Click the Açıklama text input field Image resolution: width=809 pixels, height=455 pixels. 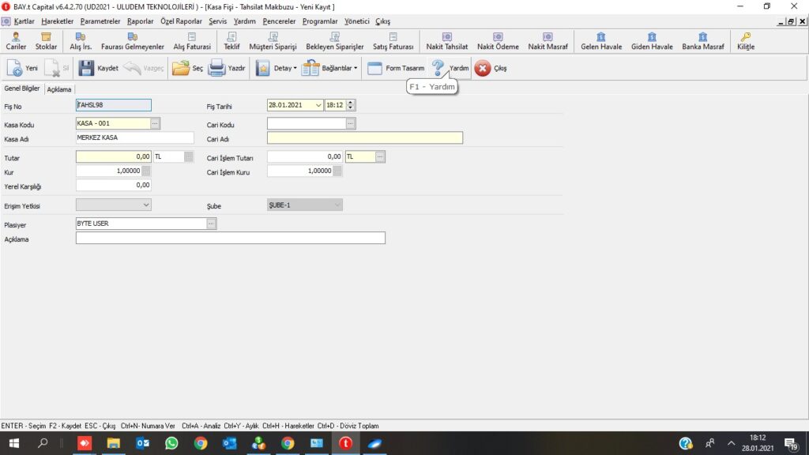click(x=230, y=238)
